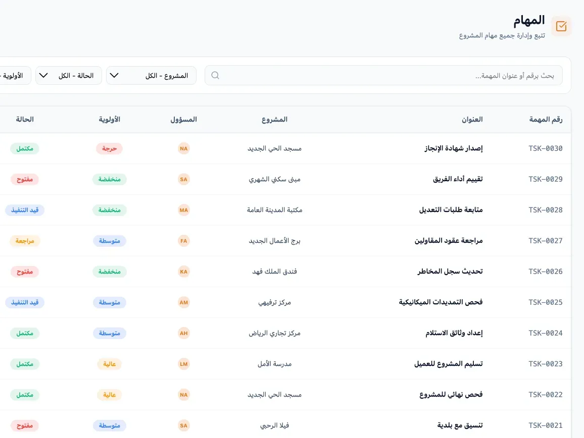Open task TSK-0023
The width and height of the screenshot is (584, 438).
(x=546, y=364)
